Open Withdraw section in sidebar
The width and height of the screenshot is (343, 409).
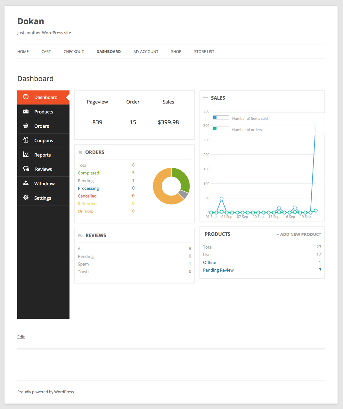click(43, 184)
